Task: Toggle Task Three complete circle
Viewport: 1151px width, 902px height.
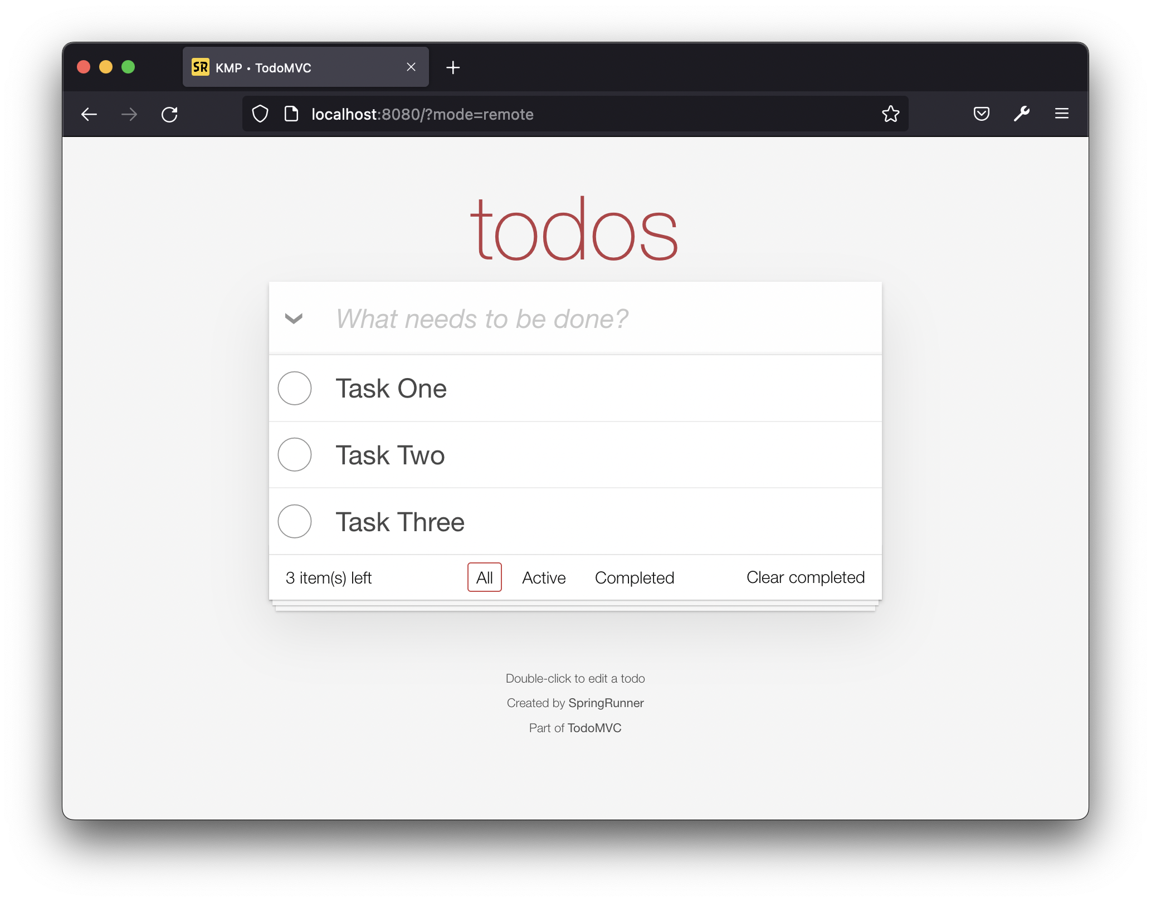Action: (295, 522)
